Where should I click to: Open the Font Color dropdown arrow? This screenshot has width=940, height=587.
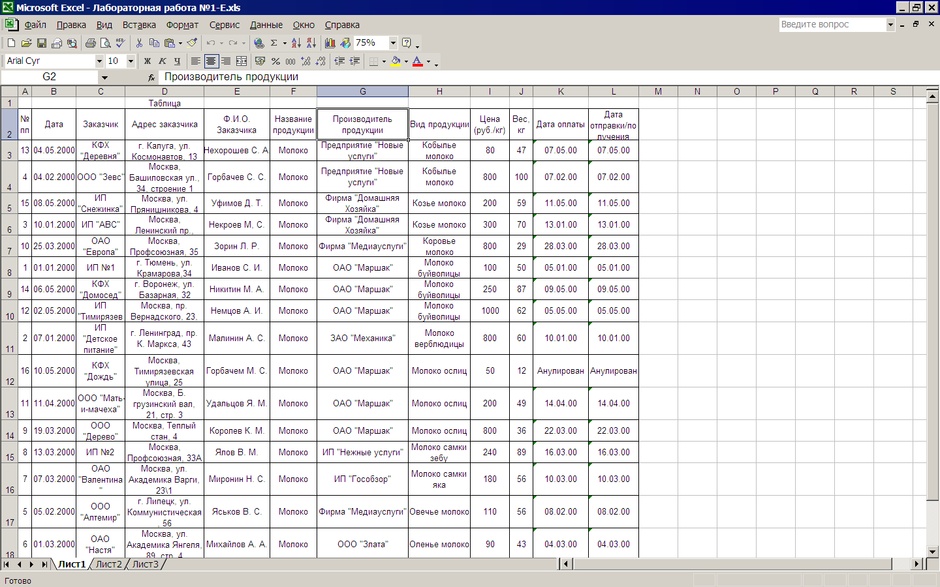428,61
